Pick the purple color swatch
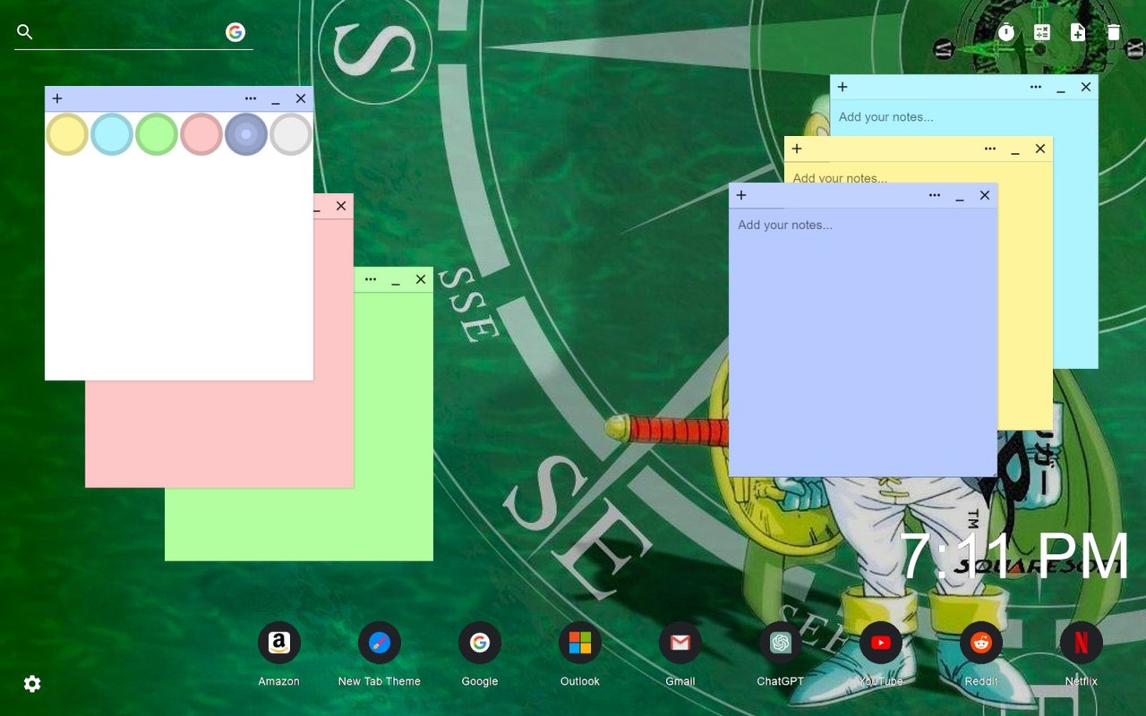This screenshot has width=1146, height=716. click(246, 134)
